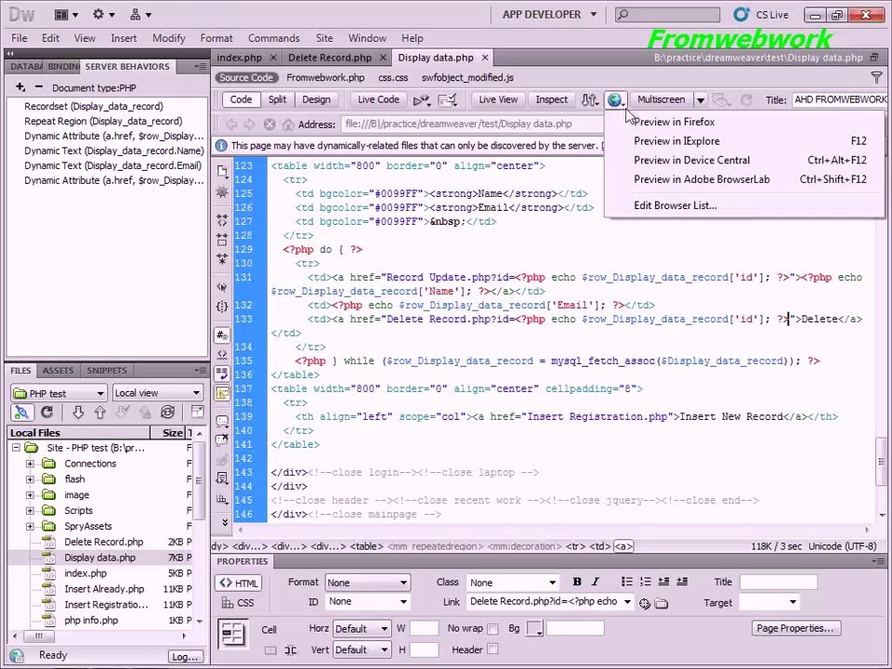Click the filter related files icon

click(876, 77)
